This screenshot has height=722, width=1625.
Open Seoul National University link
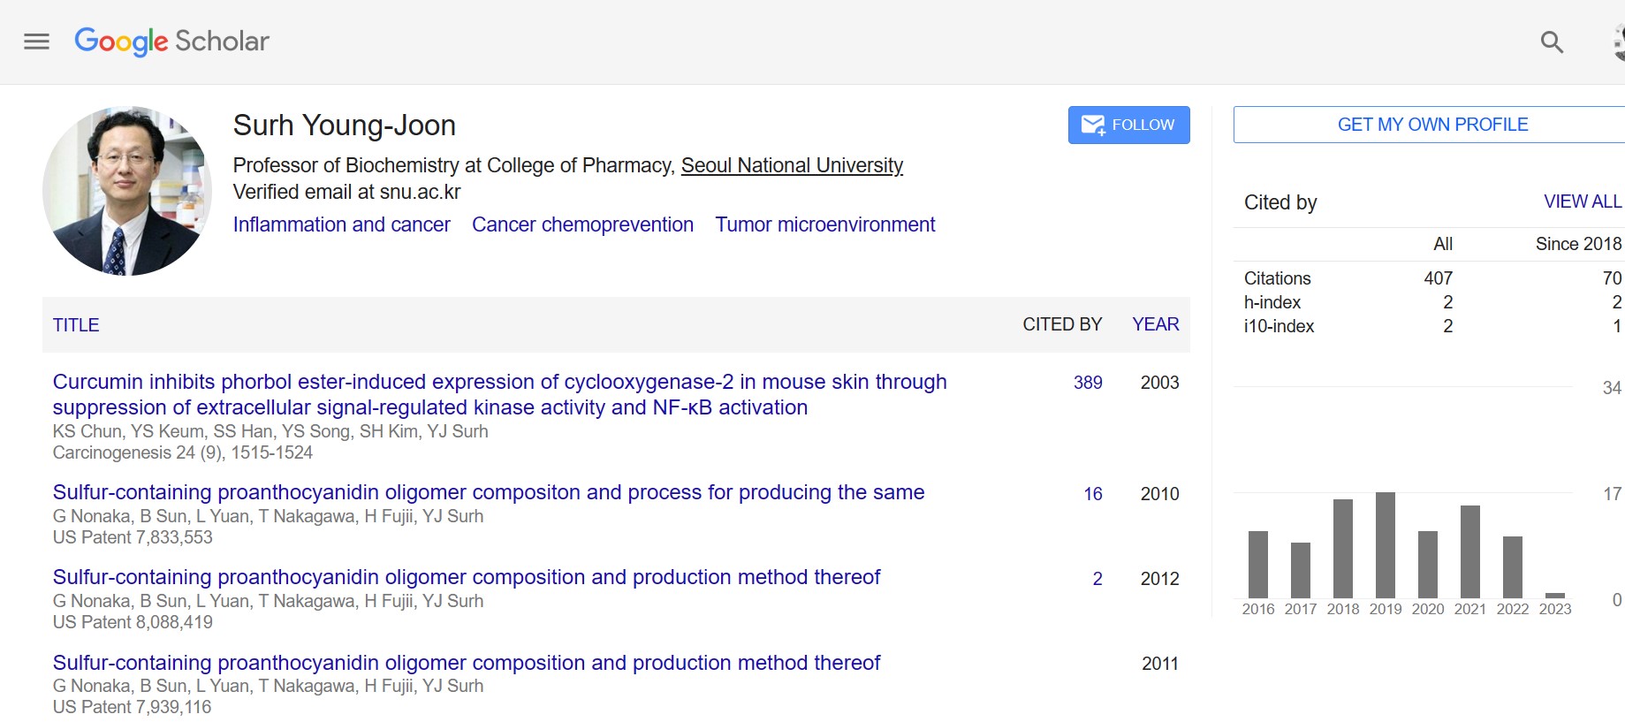[x=792, y=165]
